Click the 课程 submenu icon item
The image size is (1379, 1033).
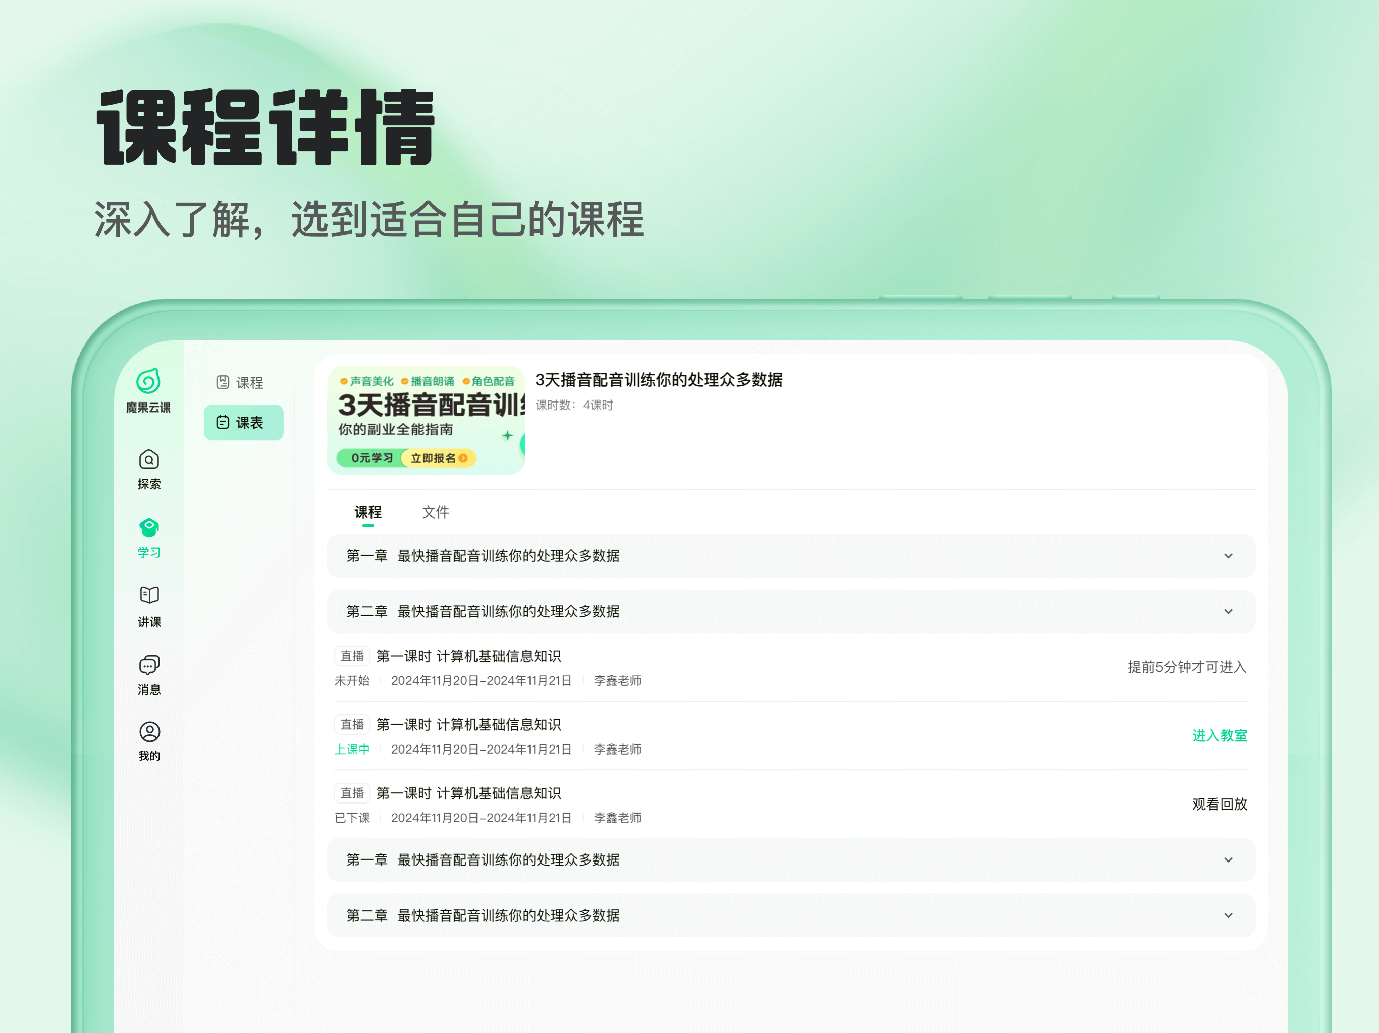[240, 382]
